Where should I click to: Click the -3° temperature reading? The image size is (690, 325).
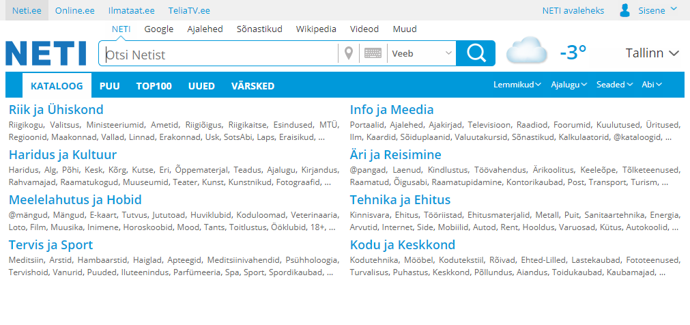pyautogui.click(x=573, y=53)
